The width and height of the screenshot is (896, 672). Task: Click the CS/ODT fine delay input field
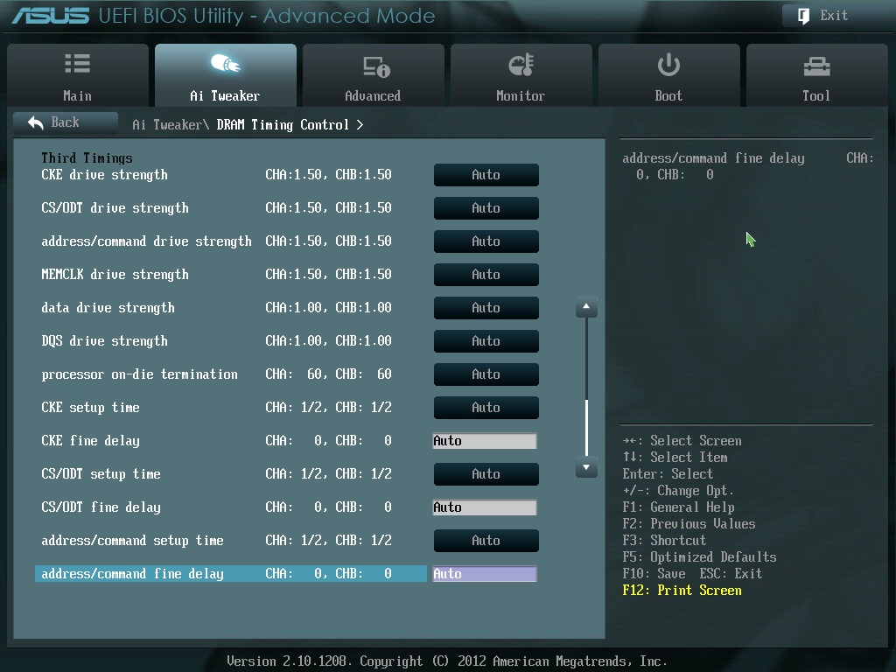click(485, 507)
